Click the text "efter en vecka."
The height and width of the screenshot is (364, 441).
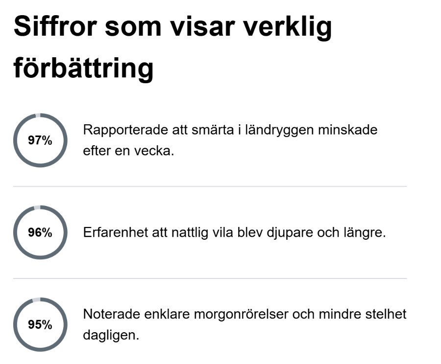click(x=128, y=151)
